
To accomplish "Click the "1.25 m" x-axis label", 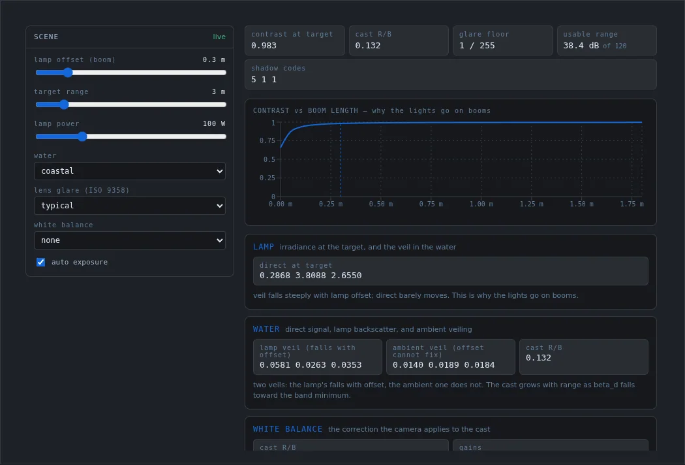I will (x=531, y=204).
